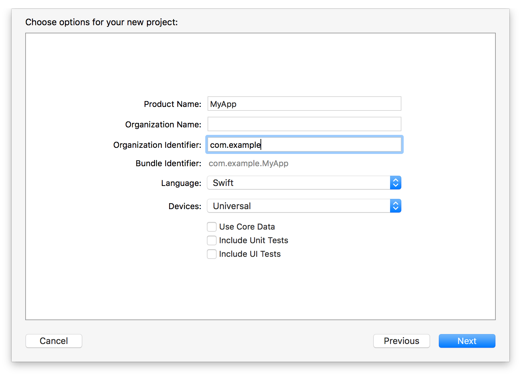Click the "Choose options for your new project" heading
The image size is (521, 376).
pyautogui.click(x=101, y=22)
